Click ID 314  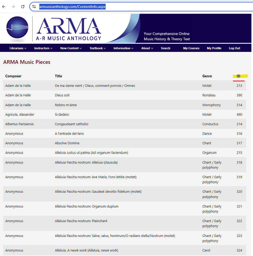click(x=239, y=105)
